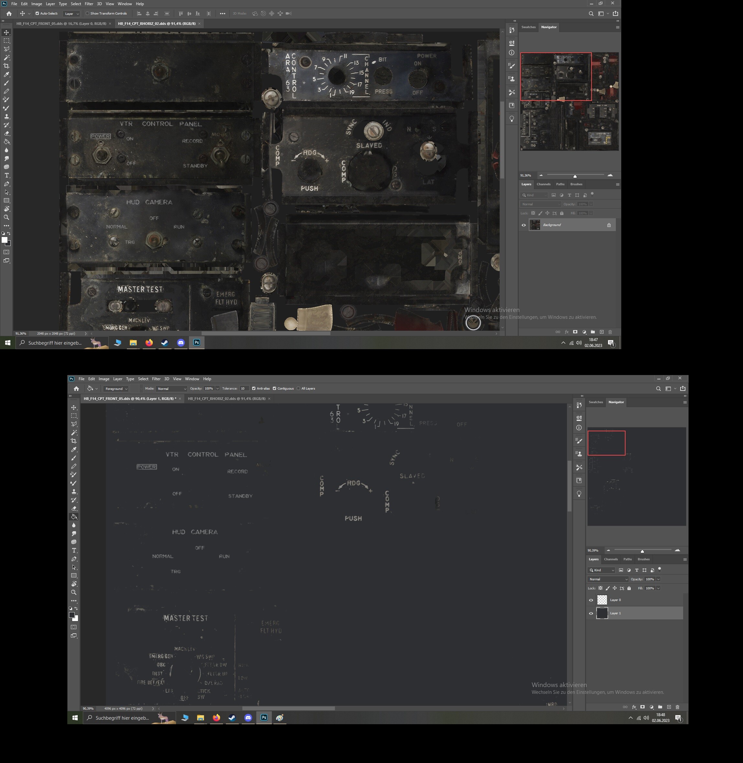Image resolution: width=743 pixels, height=763 pixels.
Task: Enable the All Layers checkbox
Action: (298, 388)
